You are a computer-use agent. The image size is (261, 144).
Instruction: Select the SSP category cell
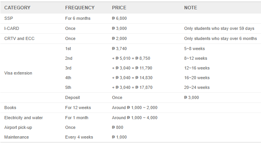(x=9, y=18)
